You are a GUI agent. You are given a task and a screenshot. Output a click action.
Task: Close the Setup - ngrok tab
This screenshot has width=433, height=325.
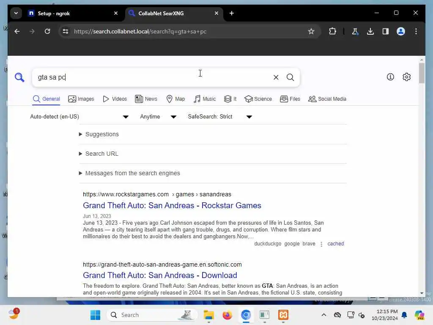coord(116,13)
